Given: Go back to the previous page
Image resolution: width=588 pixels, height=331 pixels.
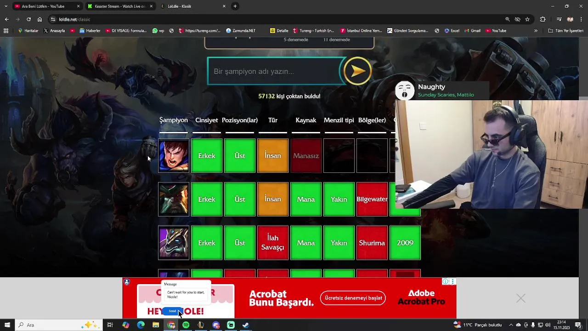Looking at the screenshot, I should (x=6, y=19).
